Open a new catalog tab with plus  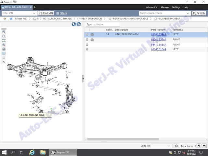pos(35,7)
